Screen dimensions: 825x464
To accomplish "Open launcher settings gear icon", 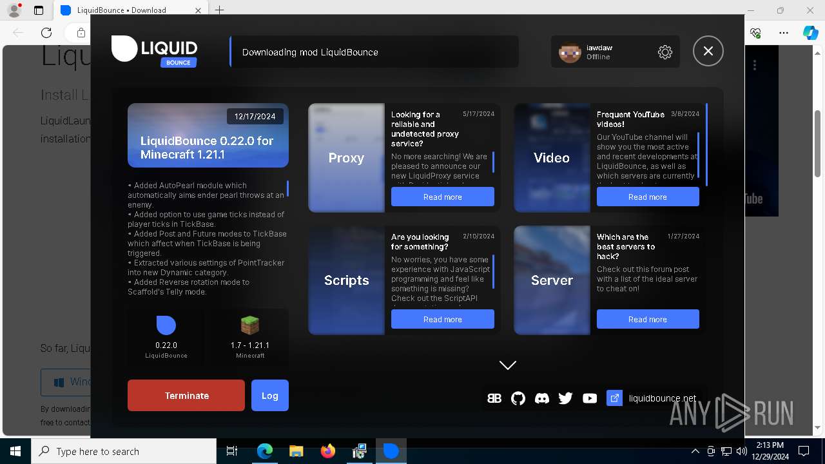I will pos(665,52).
